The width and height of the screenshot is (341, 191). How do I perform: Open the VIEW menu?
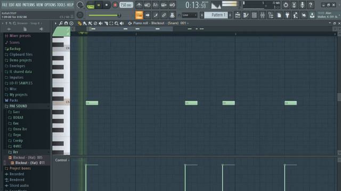[x=39, y=5]
